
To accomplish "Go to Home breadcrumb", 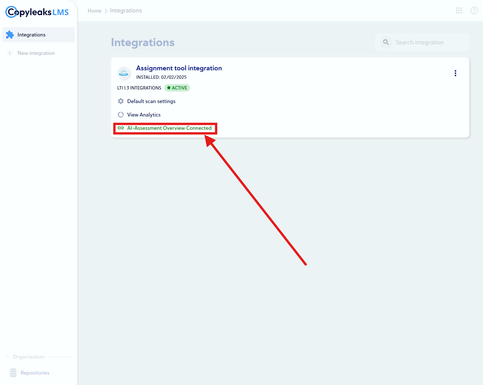I will (x=94, y=11).
